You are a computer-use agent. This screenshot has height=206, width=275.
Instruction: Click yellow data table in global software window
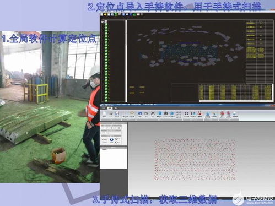click(236, 92)
